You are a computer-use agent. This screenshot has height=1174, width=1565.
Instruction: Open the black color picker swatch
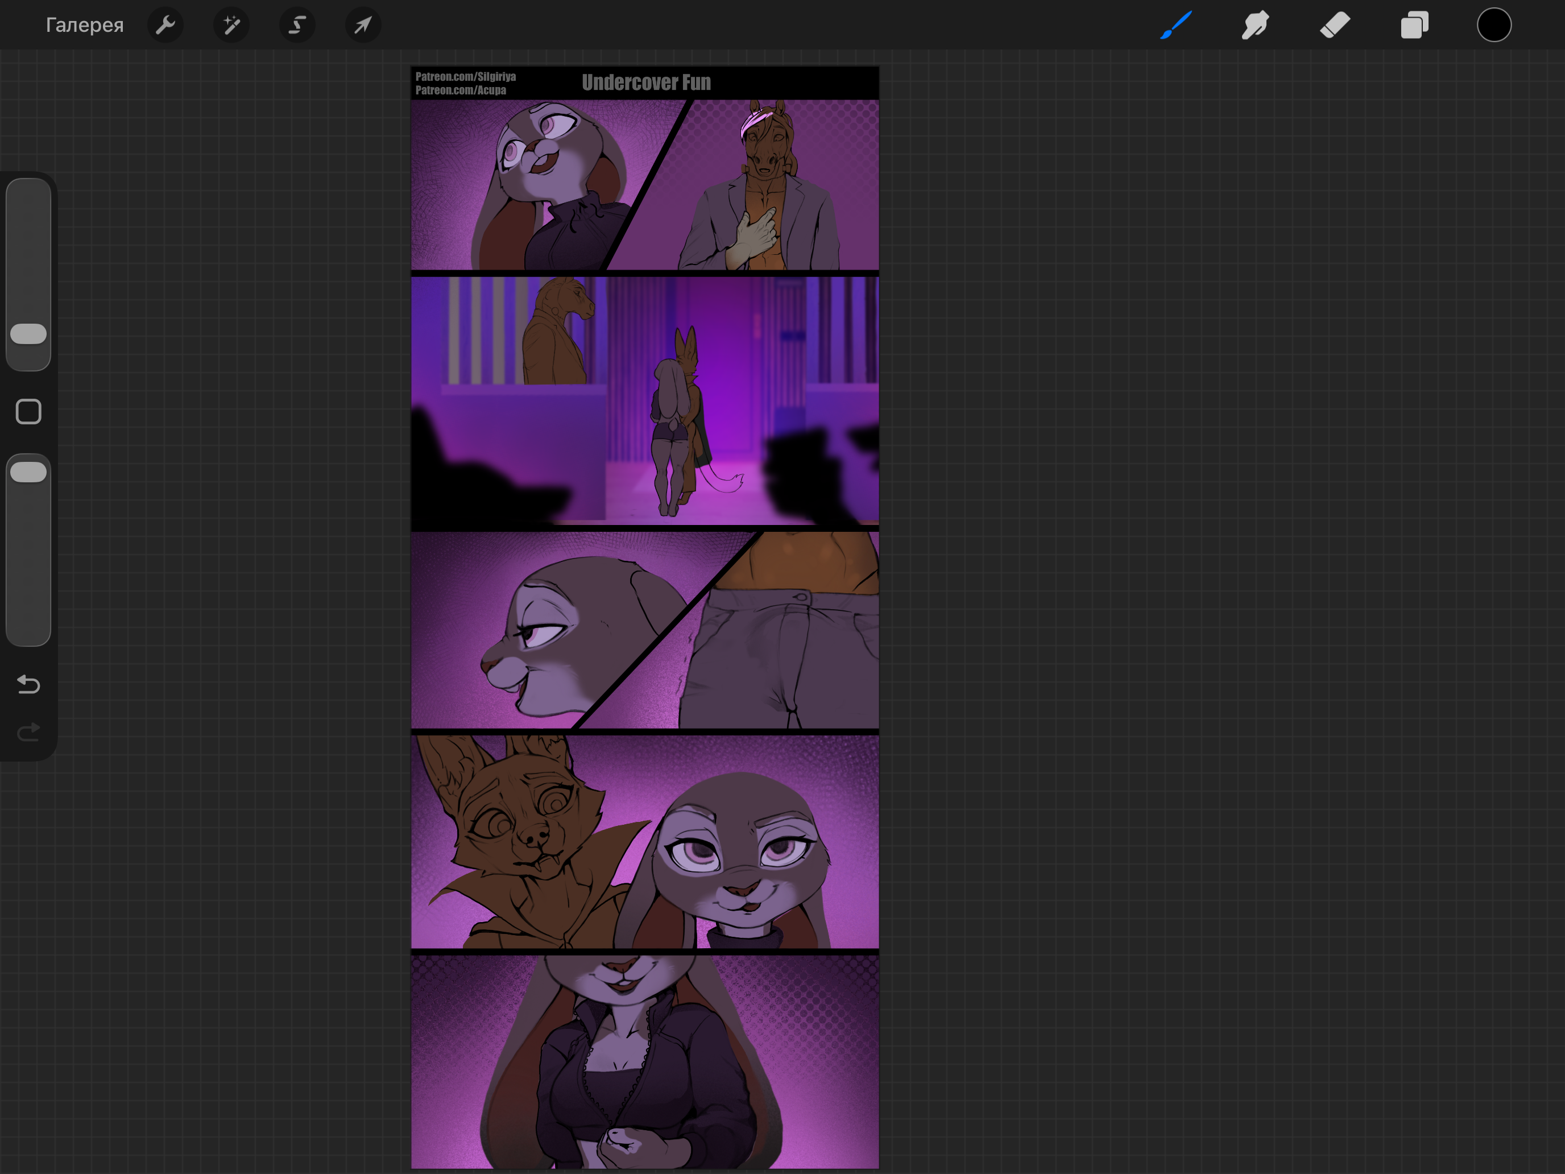click(x=1494, y=26)
